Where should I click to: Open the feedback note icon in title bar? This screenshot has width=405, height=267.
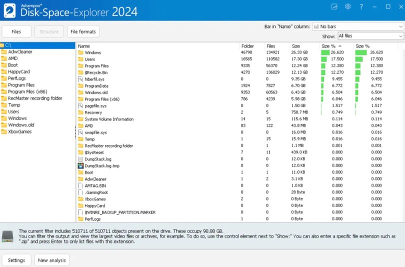click(334, 6)
